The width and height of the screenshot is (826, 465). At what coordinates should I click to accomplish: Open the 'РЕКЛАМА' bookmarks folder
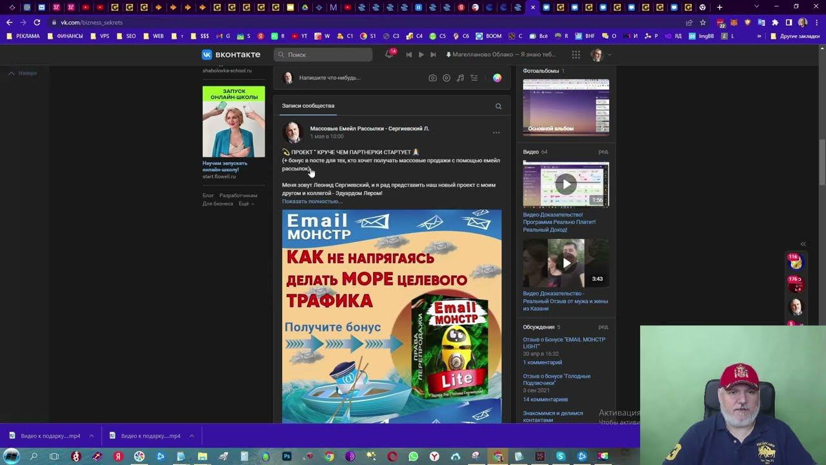click(x=23, y=36)
